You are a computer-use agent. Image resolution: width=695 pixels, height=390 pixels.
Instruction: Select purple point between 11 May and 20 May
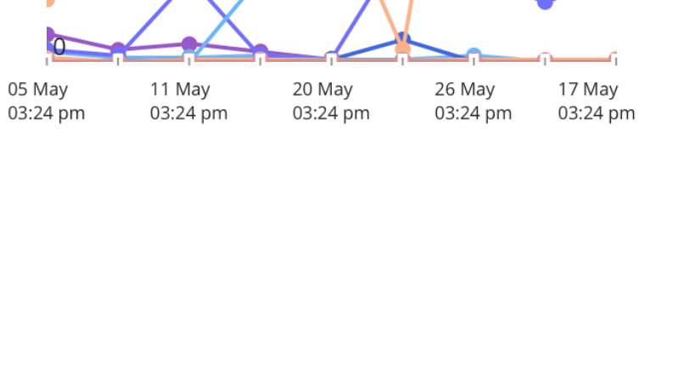(261, 52)
